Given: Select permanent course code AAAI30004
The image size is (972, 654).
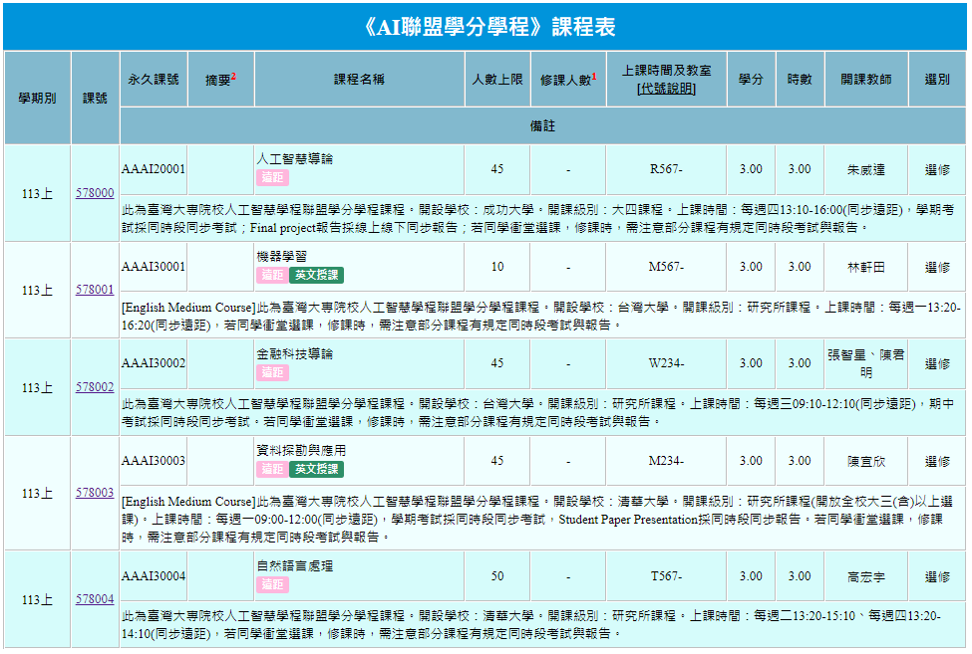Looking at the screenshot, I should [x=154, y=576].
